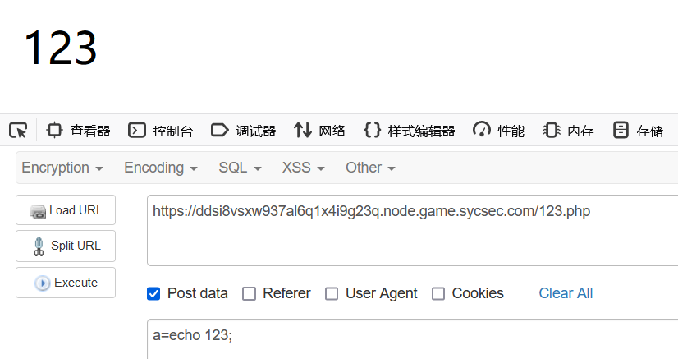Tick the Cookies checkbox

click(438, 293)
